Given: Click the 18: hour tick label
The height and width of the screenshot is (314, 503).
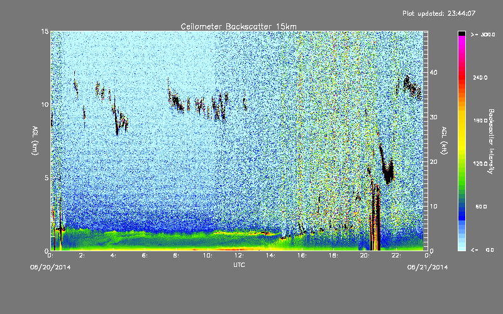Looking at the screenshot, I should [333, 256].
